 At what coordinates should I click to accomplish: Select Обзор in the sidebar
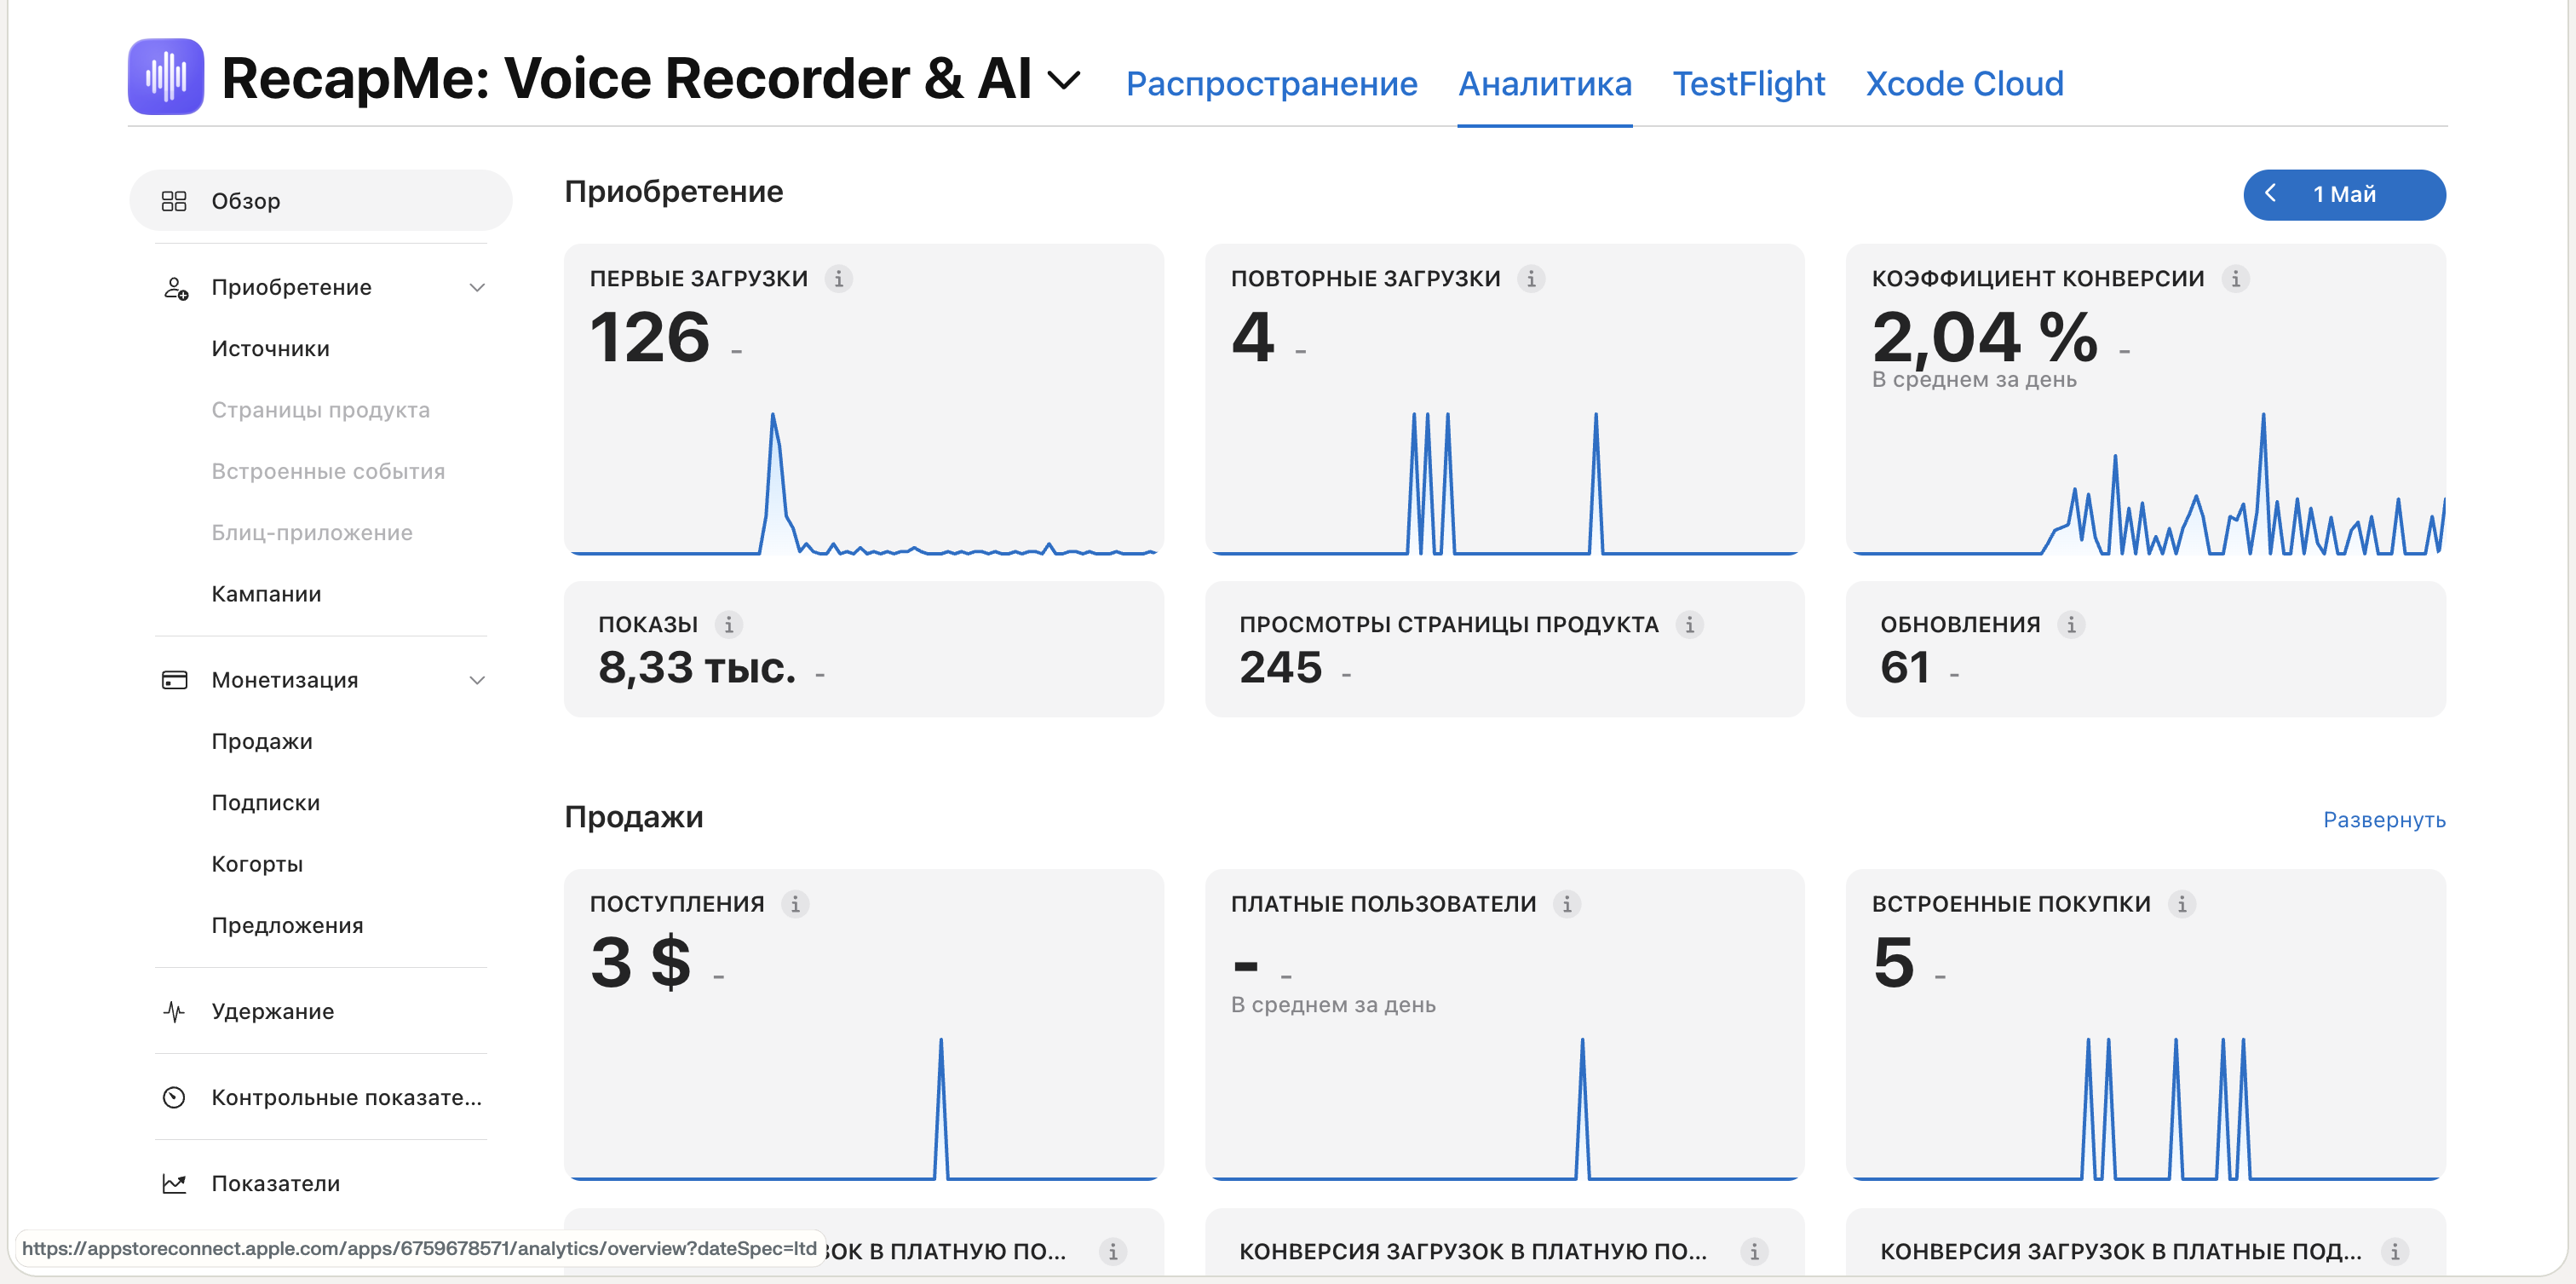[x=320, y=201]
